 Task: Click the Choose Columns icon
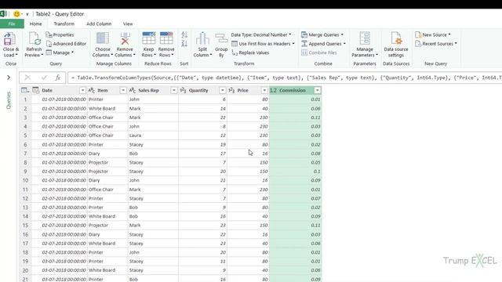click(x=103, y=38)
